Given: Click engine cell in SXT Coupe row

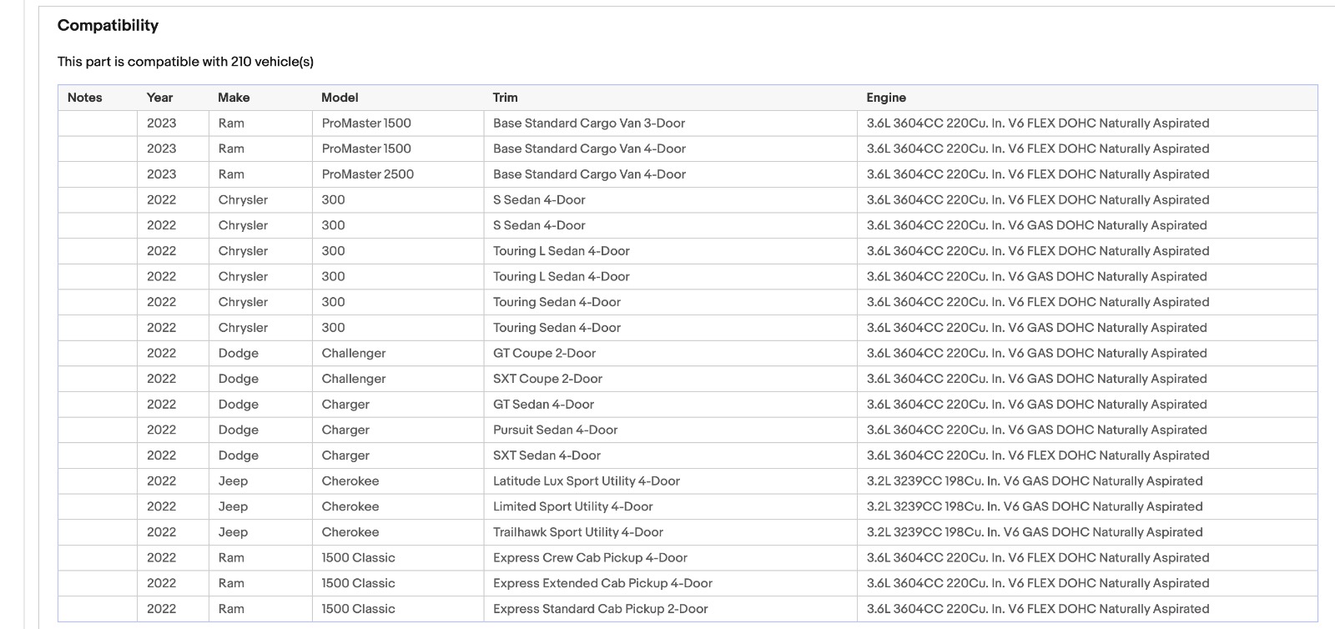Looking at the screenshot, I should 1087,379.
